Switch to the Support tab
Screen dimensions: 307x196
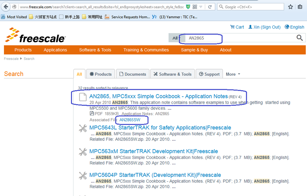(x=209, y=74)
